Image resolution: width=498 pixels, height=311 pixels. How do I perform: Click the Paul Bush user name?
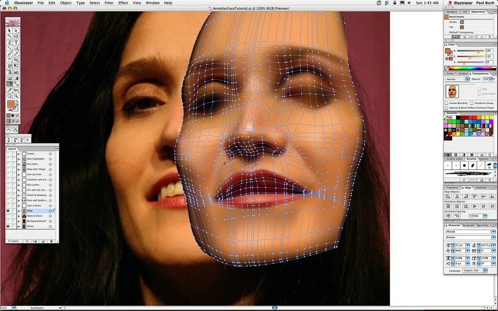[485, 3]
